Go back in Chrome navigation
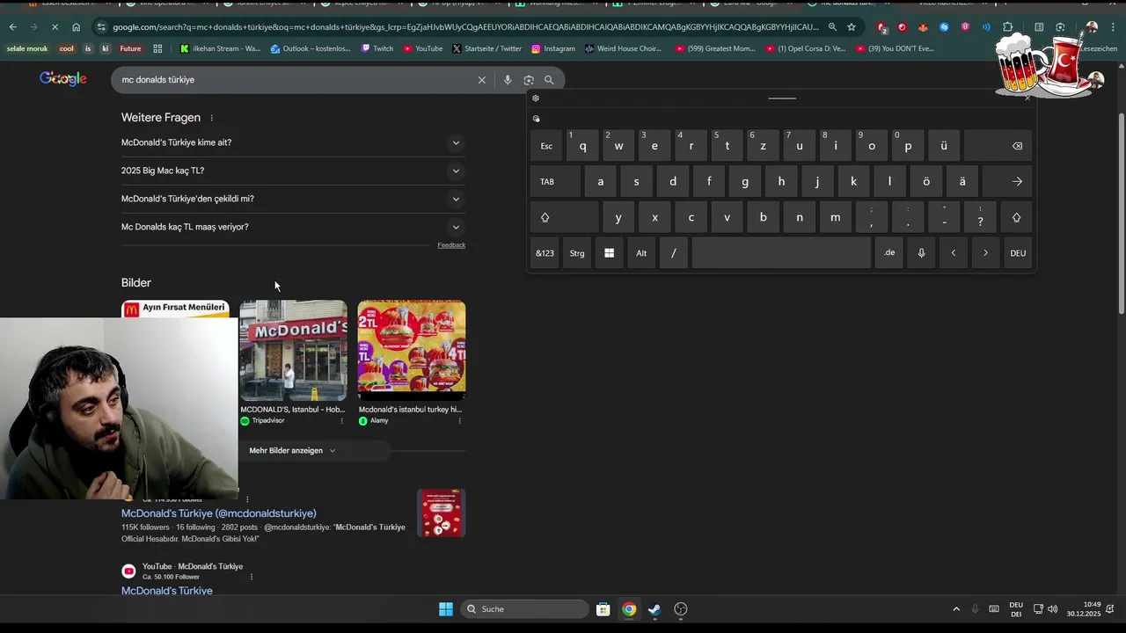 (x=12, y=27)
